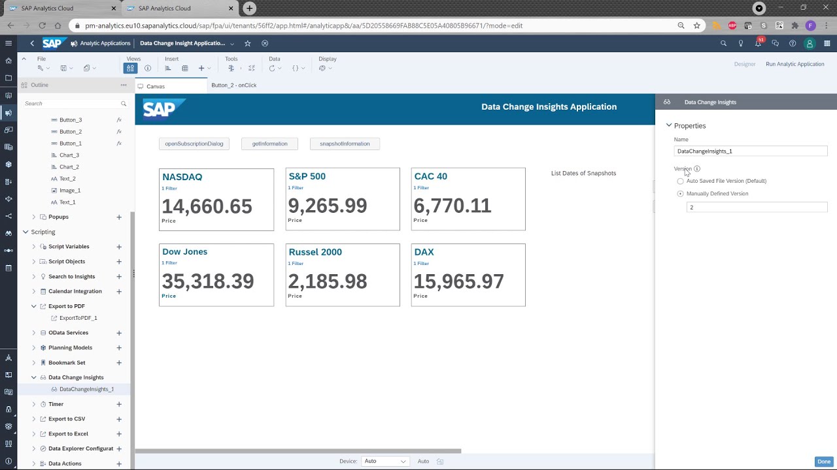Click fx script icon for Button_1
This screenshot has width=837, height=470.
[119, 144]
